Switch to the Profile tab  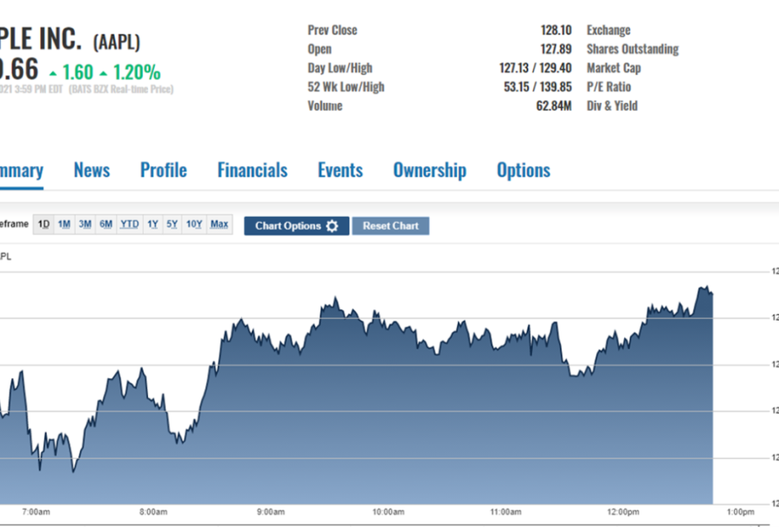[164, 170]
